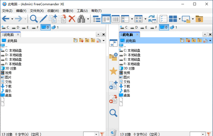Open the search magnifier in the main toolbar
This screenshot has height=136, width=213.
(34, 19)
